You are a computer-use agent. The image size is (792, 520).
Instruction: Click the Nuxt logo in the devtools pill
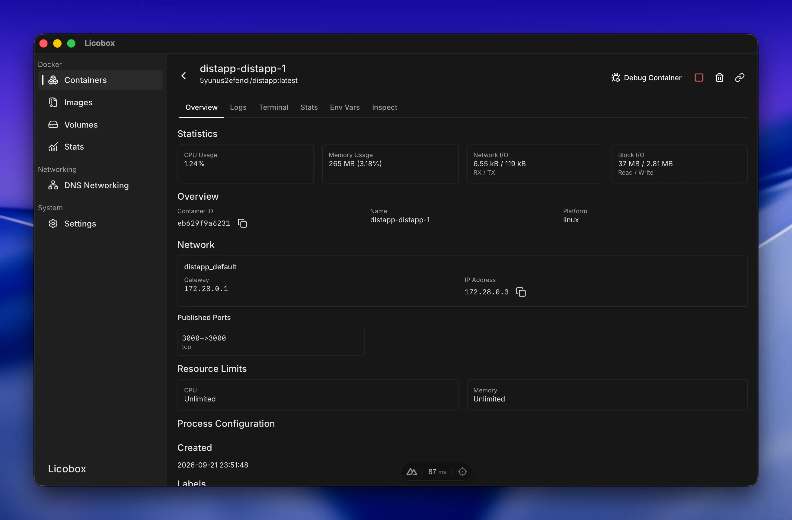tap(412, 472)
